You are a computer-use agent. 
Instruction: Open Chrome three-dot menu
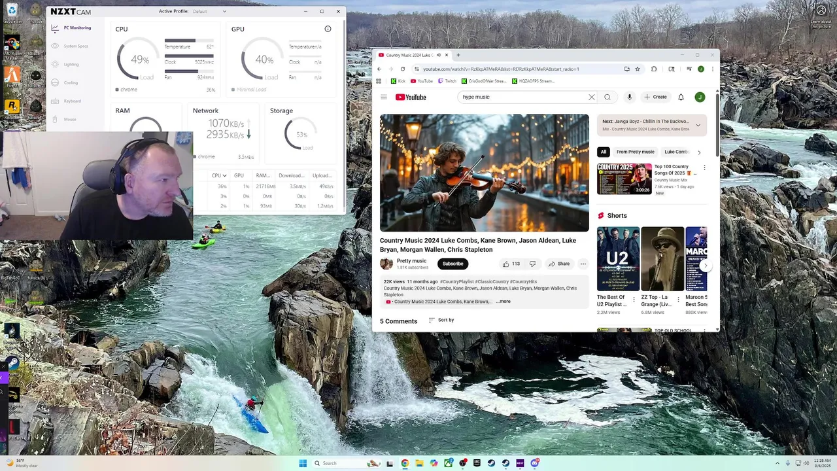(x=713, y=69)
